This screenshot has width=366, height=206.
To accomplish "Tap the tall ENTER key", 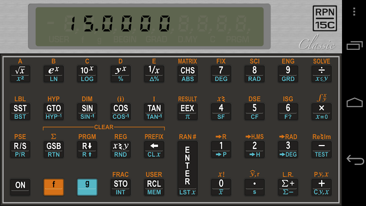I will tap(188, 168).
